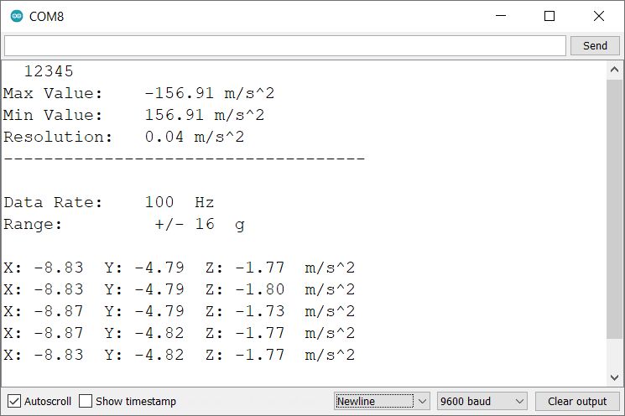
Task: Enable the Show timestamp checkbox
Action: [86, 401]
